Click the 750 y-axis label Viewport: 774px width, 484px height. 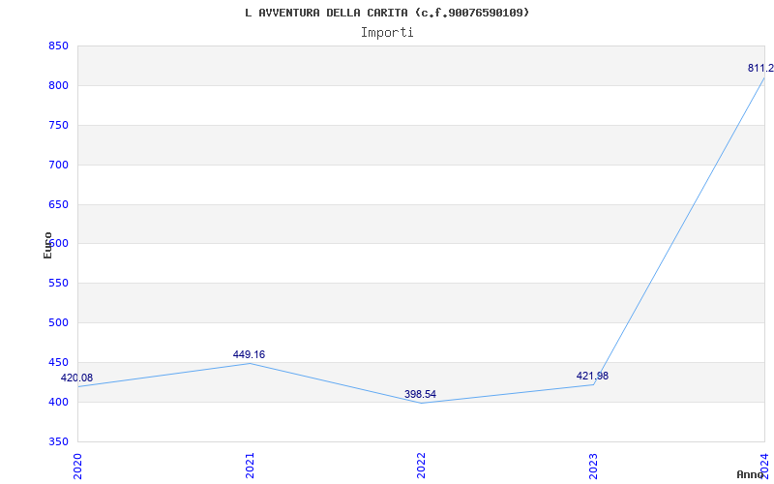point(58,125)
